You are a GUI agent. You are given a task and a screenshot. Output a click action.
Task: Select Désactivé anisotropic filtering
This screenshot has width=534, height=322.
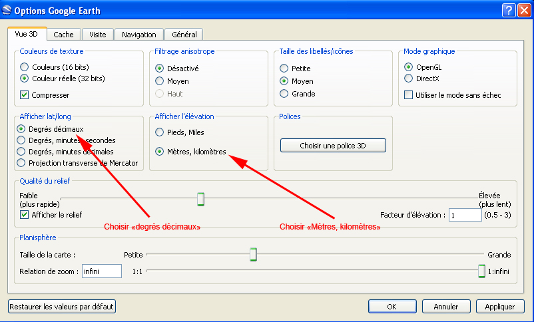159,69
